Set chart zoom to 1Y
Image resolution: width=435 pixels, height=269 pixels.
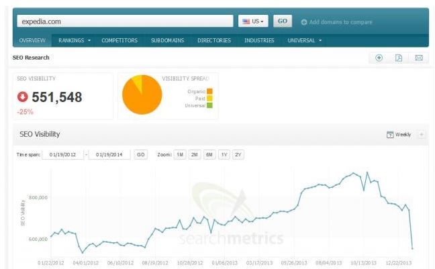(x=224, y=155)
